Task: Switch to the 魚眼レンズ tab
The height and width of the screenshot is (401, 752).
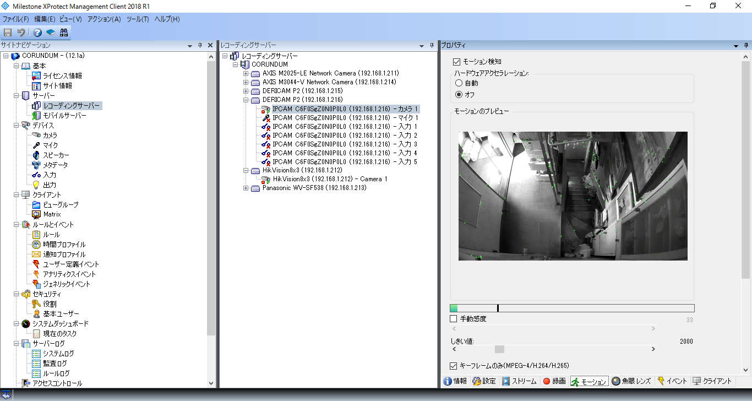Action: pos(631,381)
